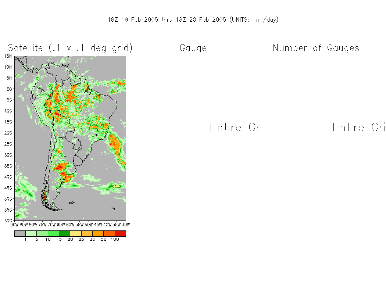
Task: Click the '50' colorbar tick value
Action: (x=104, y=239)
